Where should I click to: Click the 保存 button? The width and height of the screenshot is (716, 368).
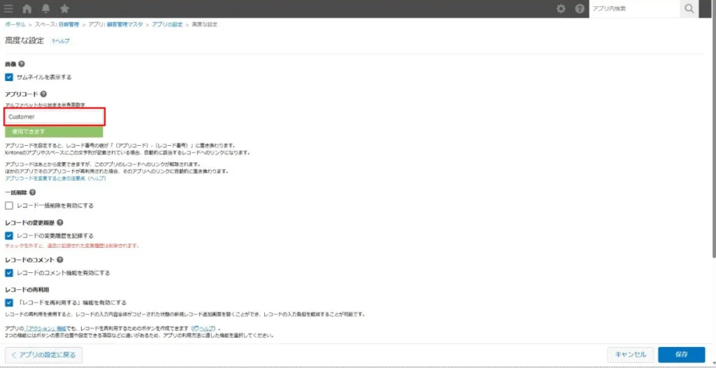[681, 354]
